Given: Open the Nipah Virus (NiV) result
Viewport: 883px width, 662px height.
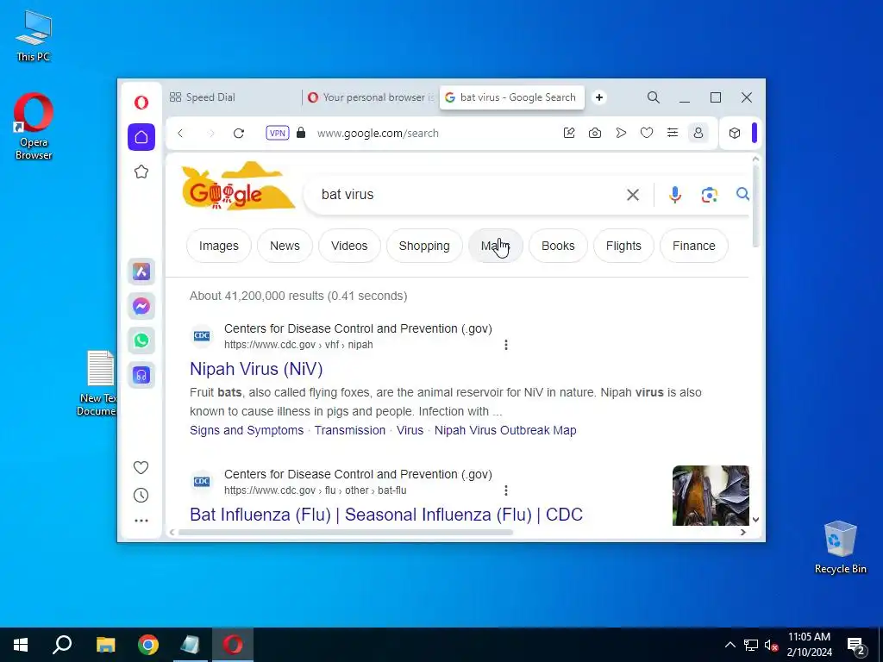Looking at the screenshot, I should [256, 369].
